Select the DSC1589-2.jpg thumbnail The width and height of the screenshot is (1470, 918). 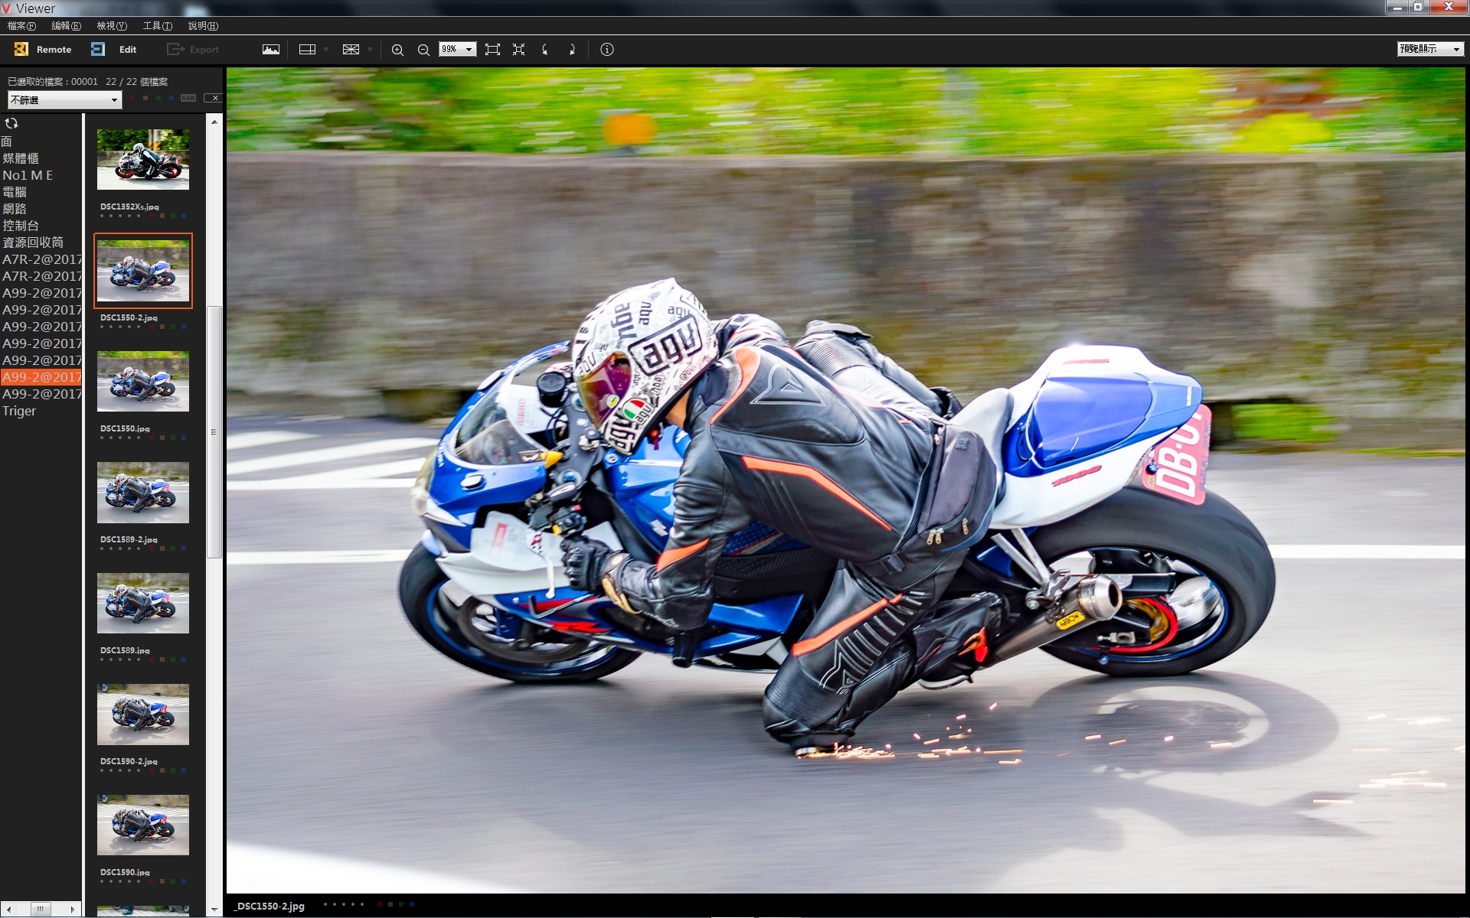(x=143, y=492)
